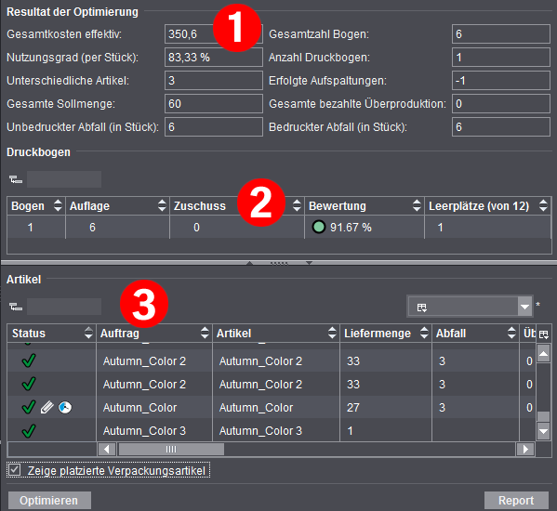Click table layout icon inside the Artikel dropdown

pyautogui.click(x=422, y=308)
